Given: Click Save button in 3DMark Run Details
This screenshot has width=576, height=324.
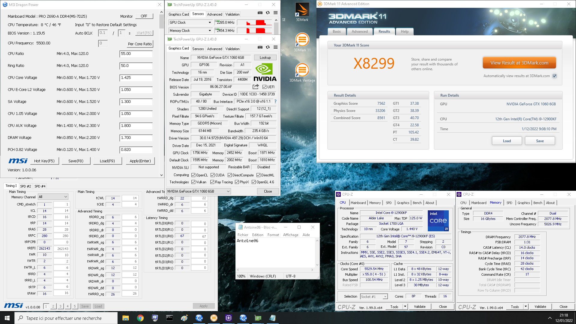Looking at the screenshot, I should [540, 141].
